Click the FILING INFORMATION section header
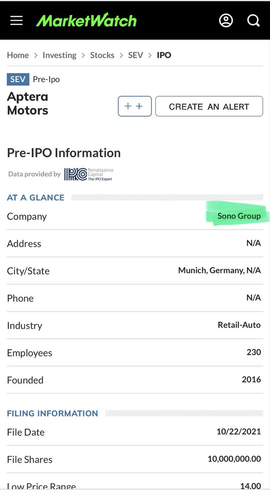 coord(53,413)
